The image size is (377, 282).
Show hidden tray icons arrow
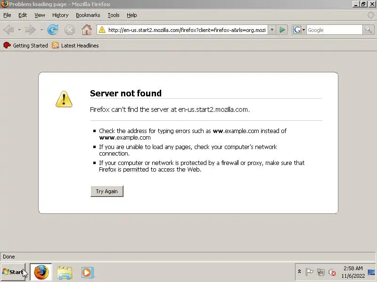pyautogui.click(x=299, y=272)
